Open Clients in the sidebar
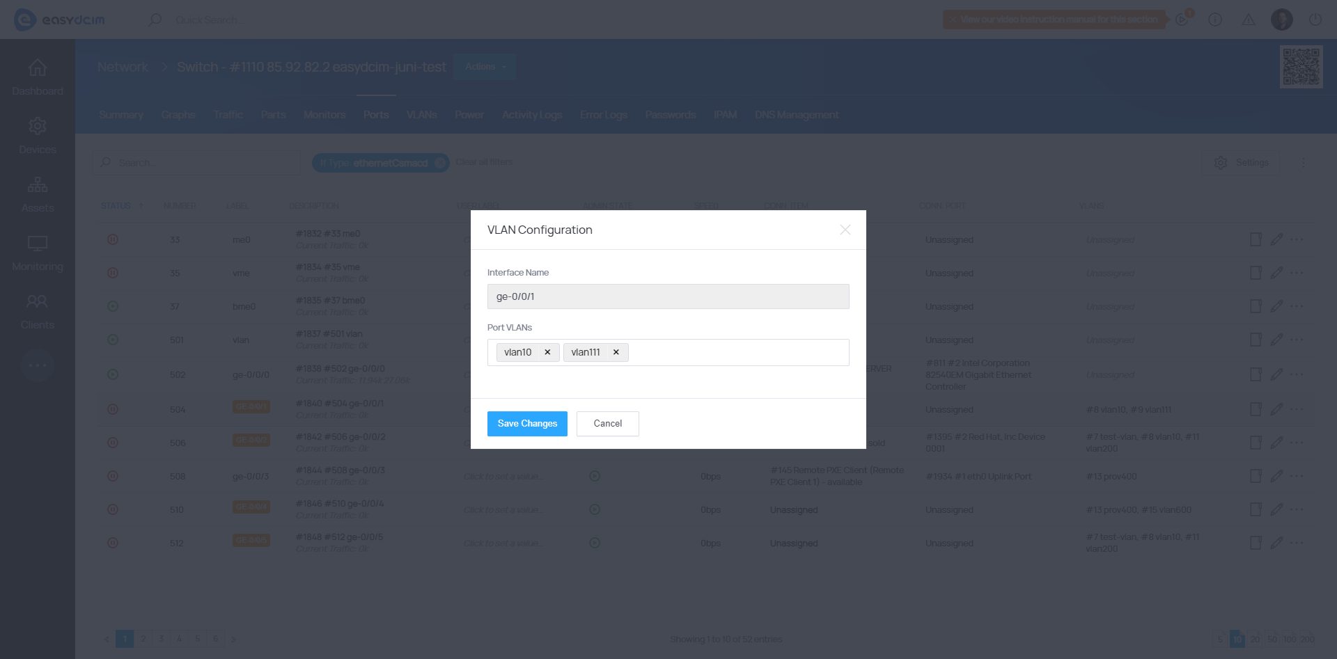The height and width of the screenshot is (659, 1337). pyautogui.click(x=38, y=311)
